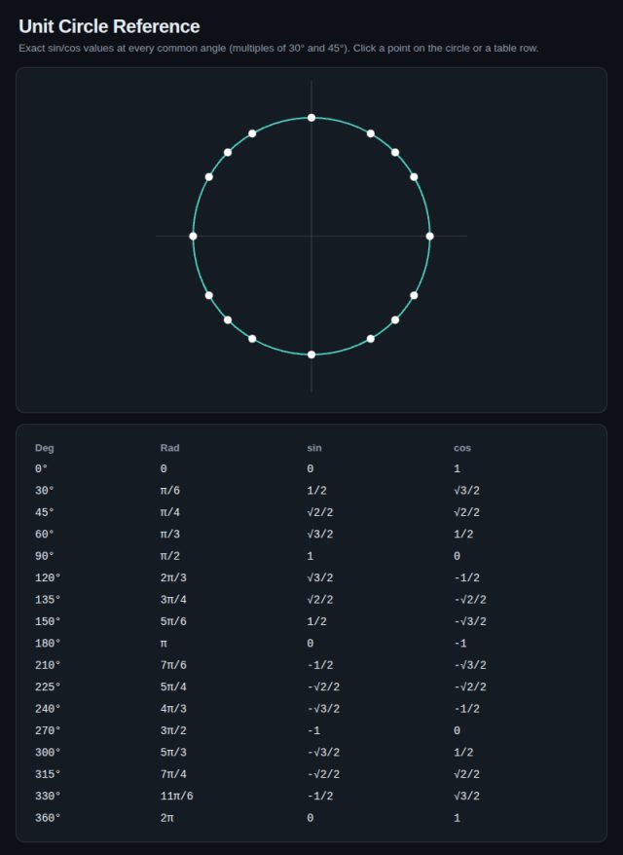Click the 11π/6 table row

[x=311, y=797]
